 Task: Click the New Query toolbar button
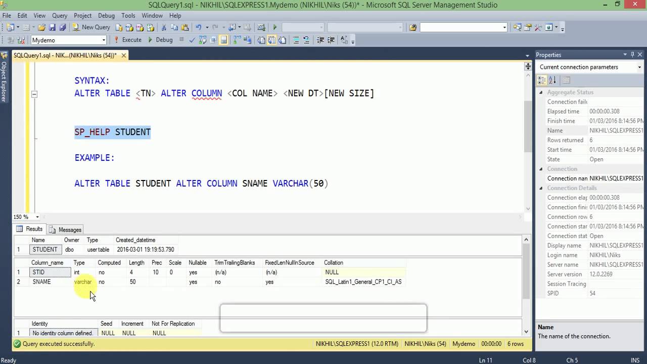91,27
